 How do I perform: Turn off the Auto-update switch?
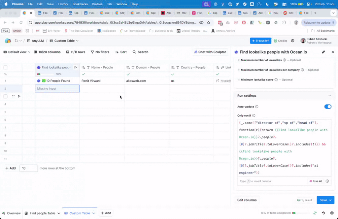[x=327, y=107]
